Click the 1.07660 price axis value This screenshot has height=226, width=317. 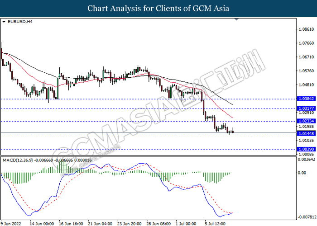click(306, 43)
